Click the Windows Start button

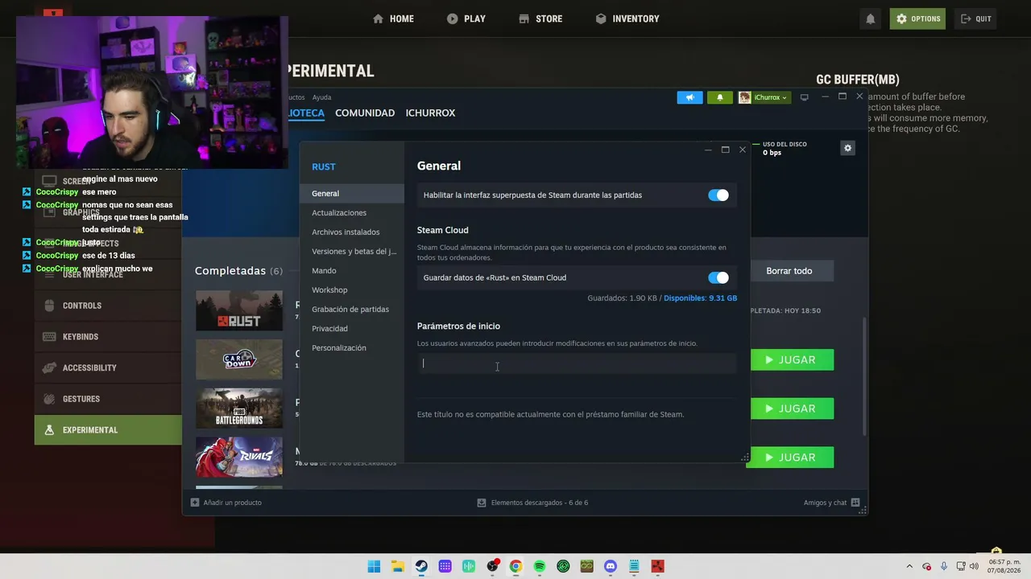click(x=374, y=566)
